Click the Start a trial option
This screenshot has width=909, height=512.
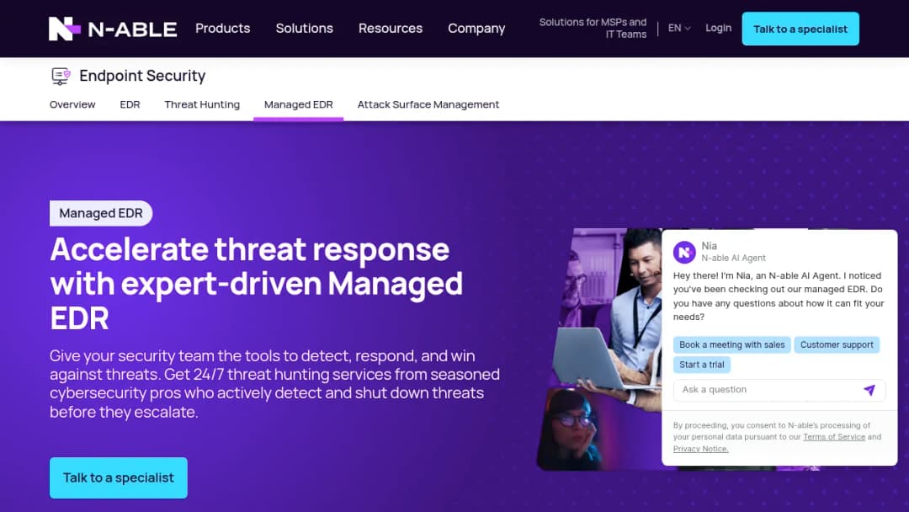pyautogui.click(x=701, y=365)
